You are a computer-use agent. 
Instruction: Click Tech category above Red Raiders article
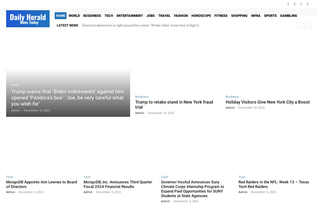click(242, 177)
